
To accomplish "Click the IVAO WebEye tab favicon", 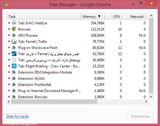I will (x=14, y=23).
